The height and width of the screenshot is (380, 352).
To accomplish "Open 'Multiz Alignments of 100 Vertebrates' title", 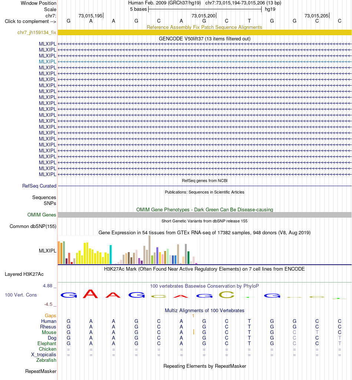I will pos(205,310).
